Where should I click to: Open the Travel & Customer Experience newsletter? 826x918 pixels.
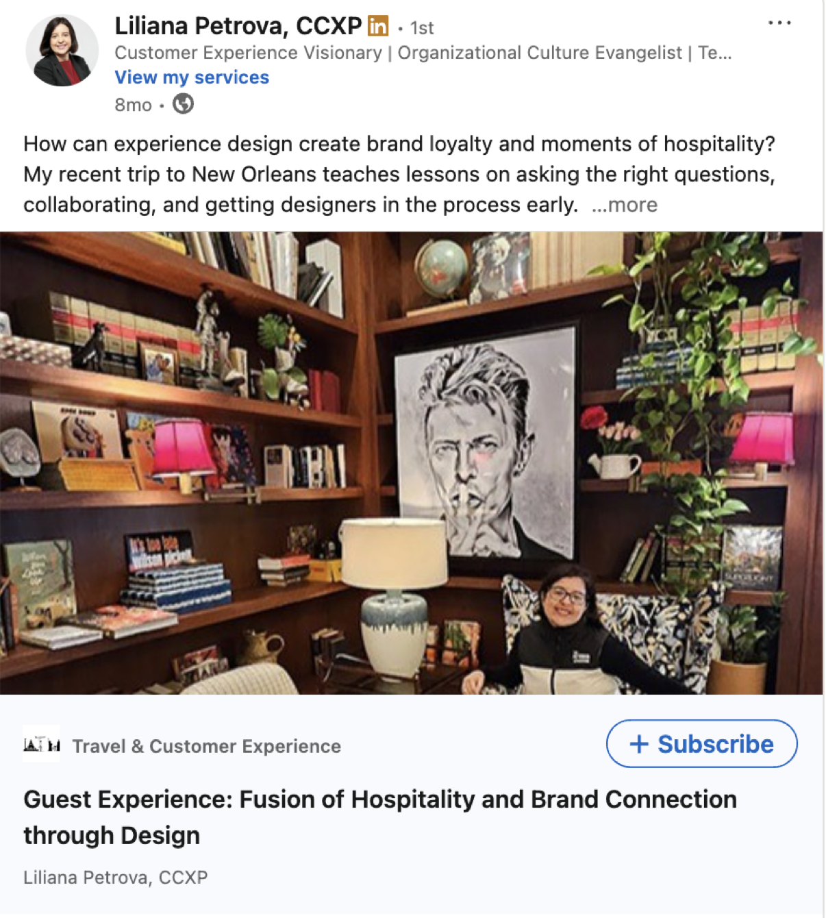pyautogui.click(x=207, y=746)
